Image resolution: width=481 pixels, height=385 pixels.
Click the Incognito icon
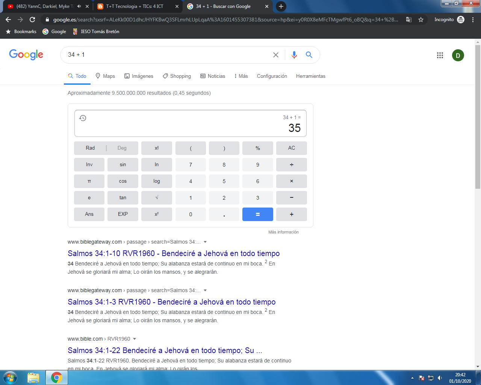pos(461,20)
